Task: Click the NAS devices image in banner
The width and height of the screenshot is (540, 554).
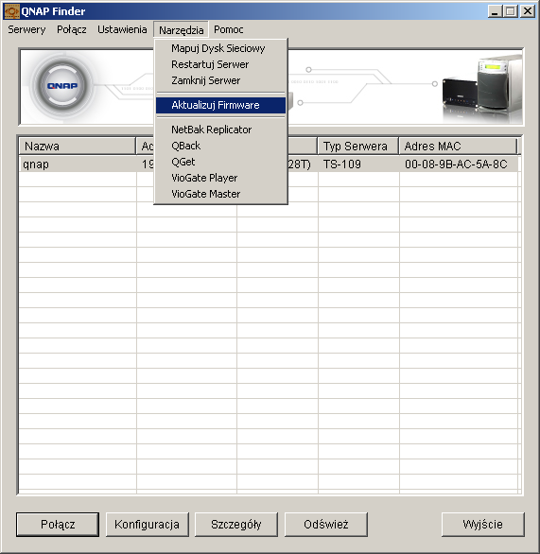Action: coord(482,88)
